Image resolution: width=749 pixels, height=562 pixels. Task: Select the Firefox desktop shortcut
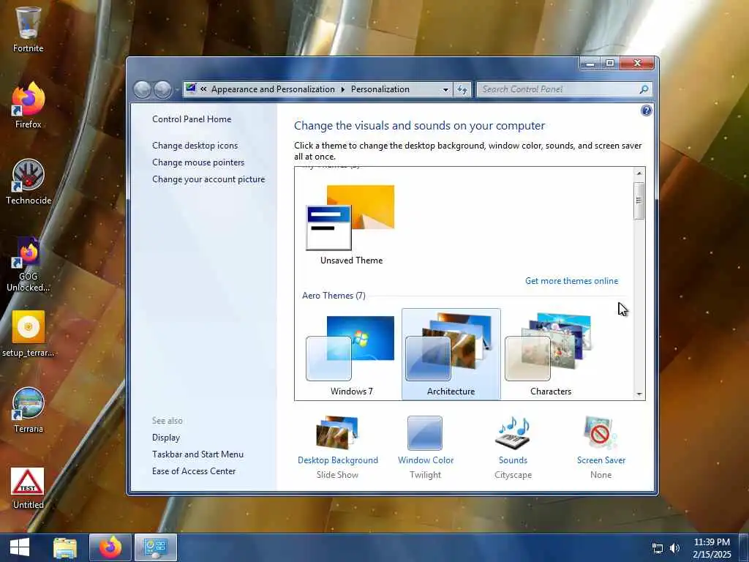tap(29, 105)
